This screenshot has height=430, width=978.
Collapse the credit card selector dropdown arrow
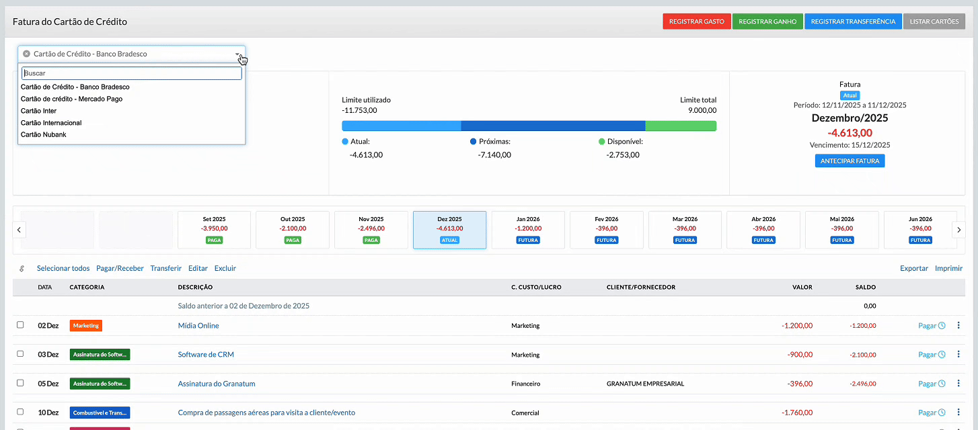[237, 54]
